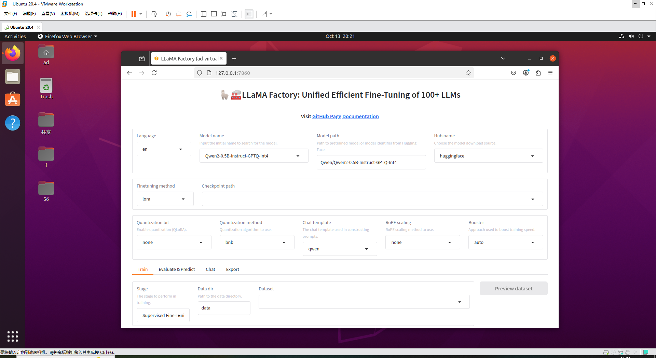Click VMware send Ctrl+Alt+Del icon

(x=154, y=14)
